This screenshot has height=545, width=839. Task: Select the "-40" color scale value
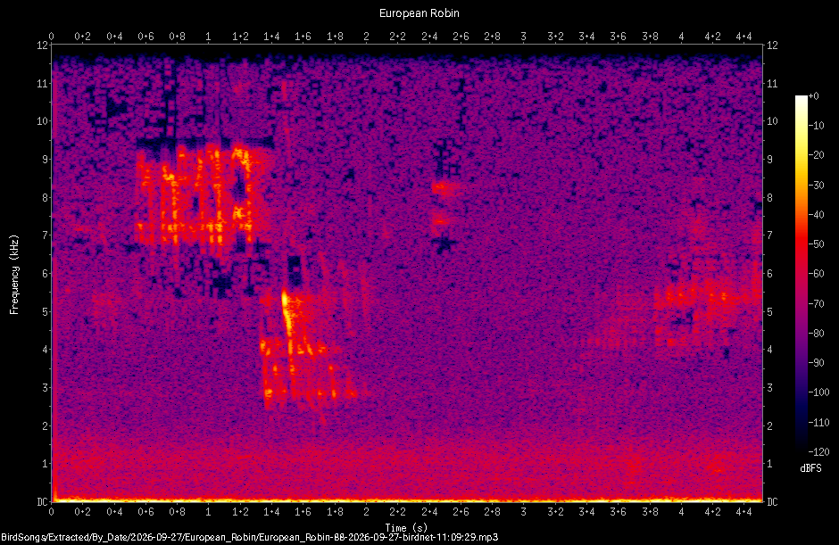pos(817,214)
